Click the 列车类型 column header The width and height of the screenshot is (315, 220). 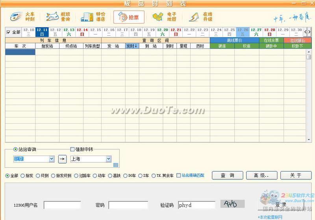(92, 46)
